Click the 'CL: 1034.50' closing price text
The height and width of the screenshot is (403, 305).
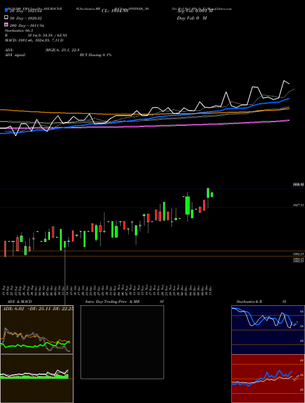coord(115,11)
